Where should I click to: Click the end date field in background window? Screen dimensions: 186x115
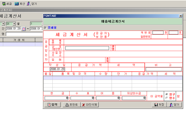pos(37,29)
